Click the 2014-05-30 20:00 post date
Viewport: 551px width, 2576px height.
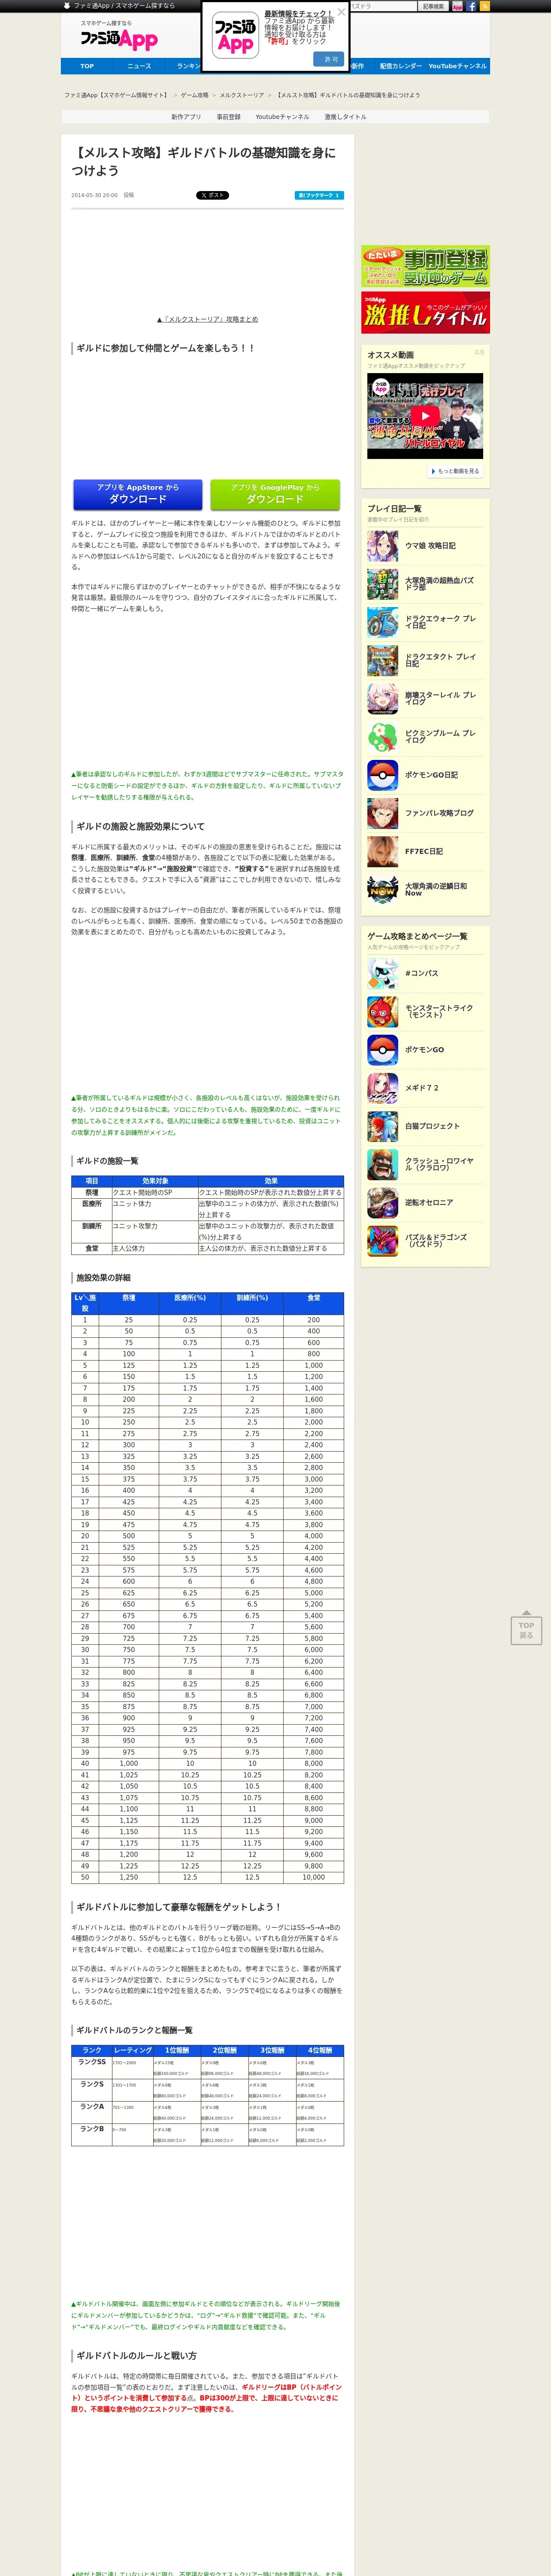[94, 195]
